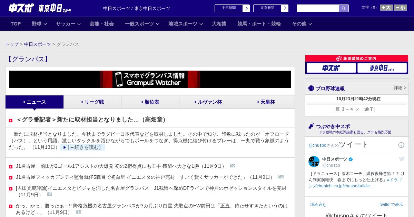Click camera icon beside 吉田光範評論 article
The width and height of the screenshot is (414, 217).
coord(49,194)
